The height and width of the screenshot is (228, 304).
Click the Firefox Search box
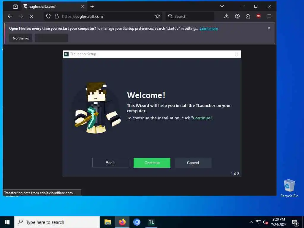(x=190, y=16)
